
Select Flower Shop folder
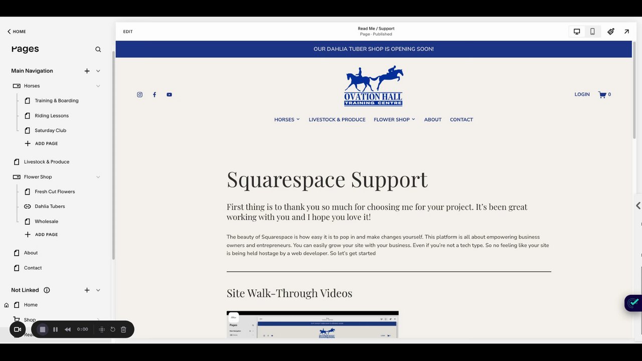point(38,177)
